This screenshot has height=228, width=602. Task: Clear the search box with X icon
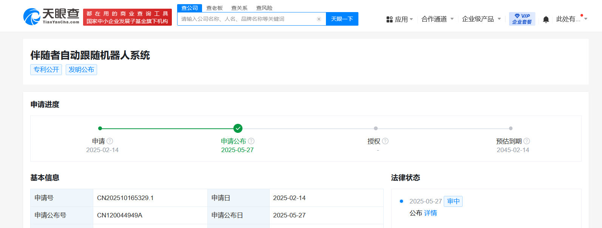[319, 19]
